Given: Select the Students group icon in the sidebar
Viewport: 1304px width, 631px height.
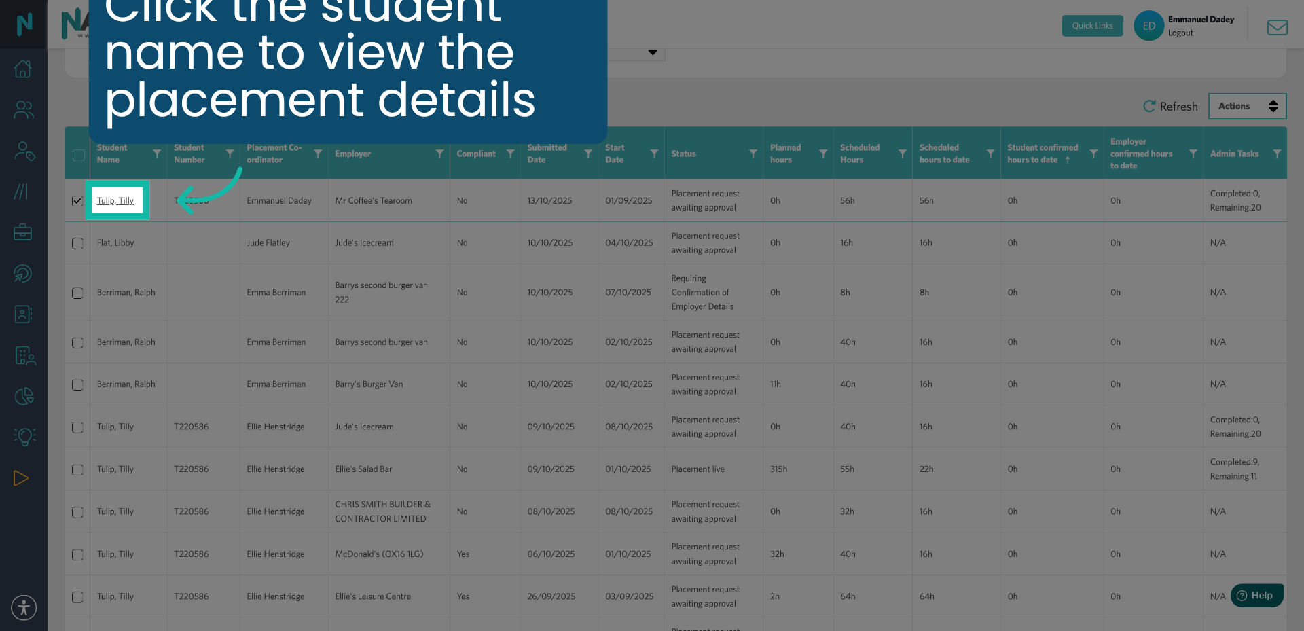Looking at the screenshot, I should 24,109.
